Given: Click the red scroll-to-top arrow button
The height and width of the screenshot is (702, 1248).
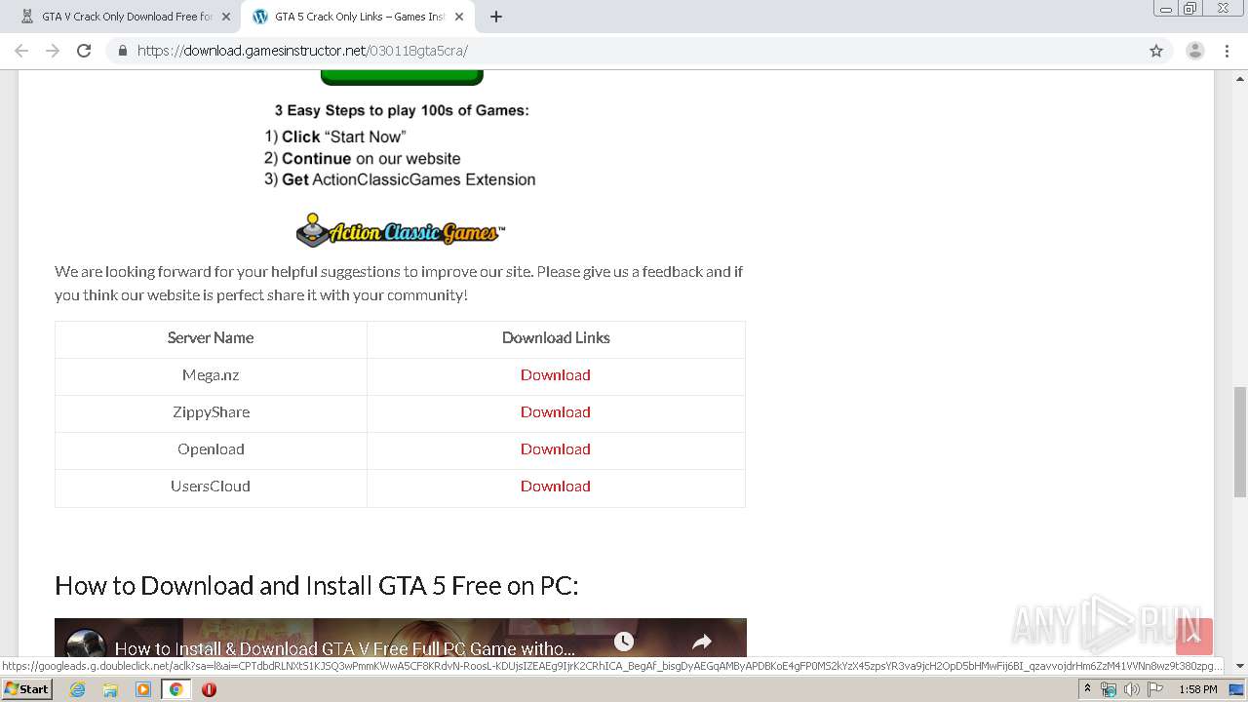Looking at the screenshot, I should coord(1194,637).
